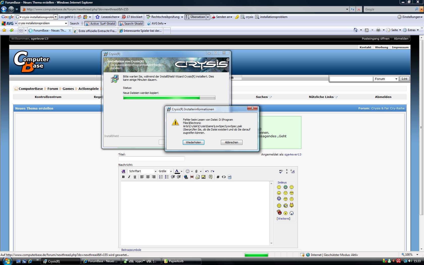Open Suchen forum menu
424x265 pixels.
click(x=263, y=97)
